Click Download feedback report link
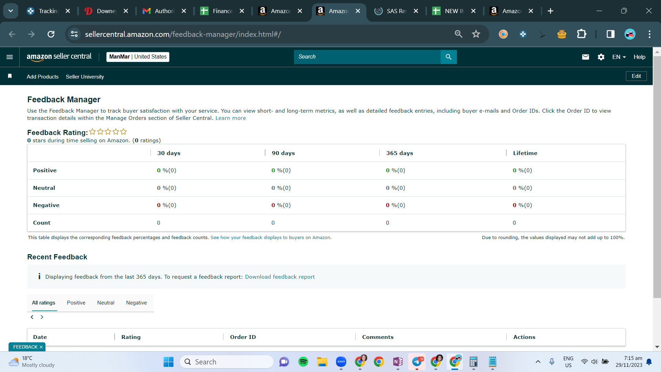The height and width of the screenshot is (372, 661). tap(280, 277)
